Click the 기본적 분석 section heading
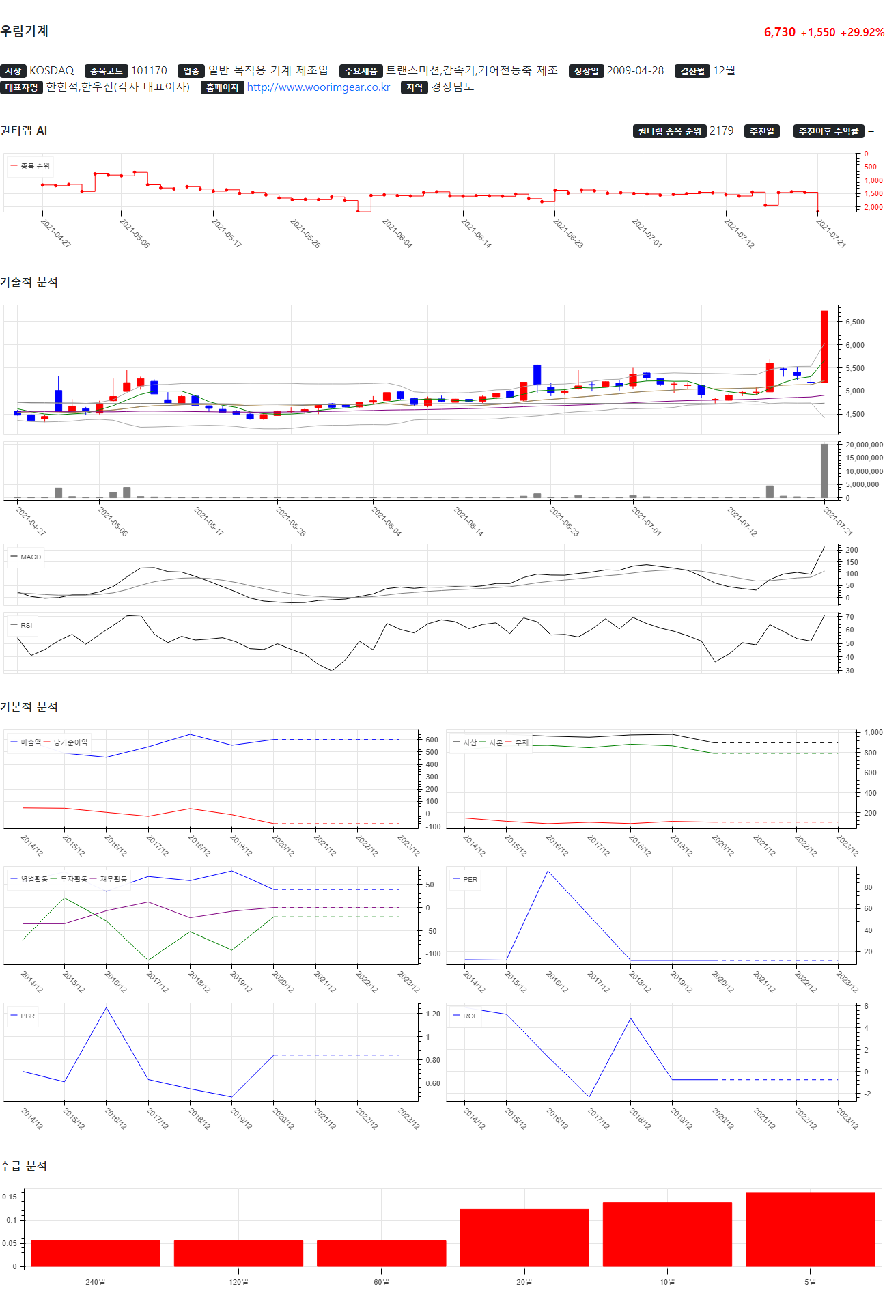This screenshot has width=885, height=1293. click(x=29, y=707)
